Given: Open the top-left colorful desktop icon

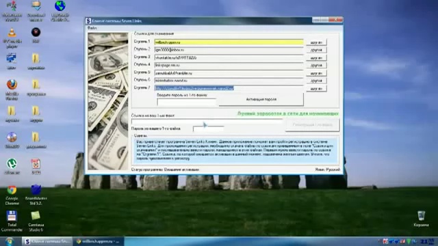Looking at the screenshot, I should click(x=12, y=11).
